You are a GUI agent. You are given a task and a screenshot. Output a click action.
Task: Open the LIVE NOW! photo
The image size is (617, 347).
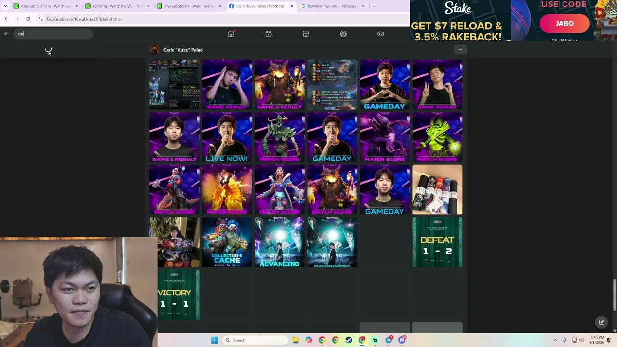(x=227, y=137)
